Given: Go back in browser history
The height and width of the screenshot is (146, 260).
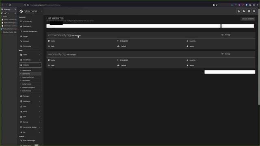Looking at the screenshot, I should click(2, 5).
